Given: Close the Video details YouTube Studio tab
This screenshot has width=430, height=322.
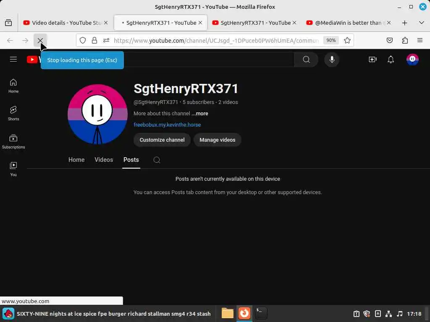Looking at the screenshot, I should click(106, 23).
